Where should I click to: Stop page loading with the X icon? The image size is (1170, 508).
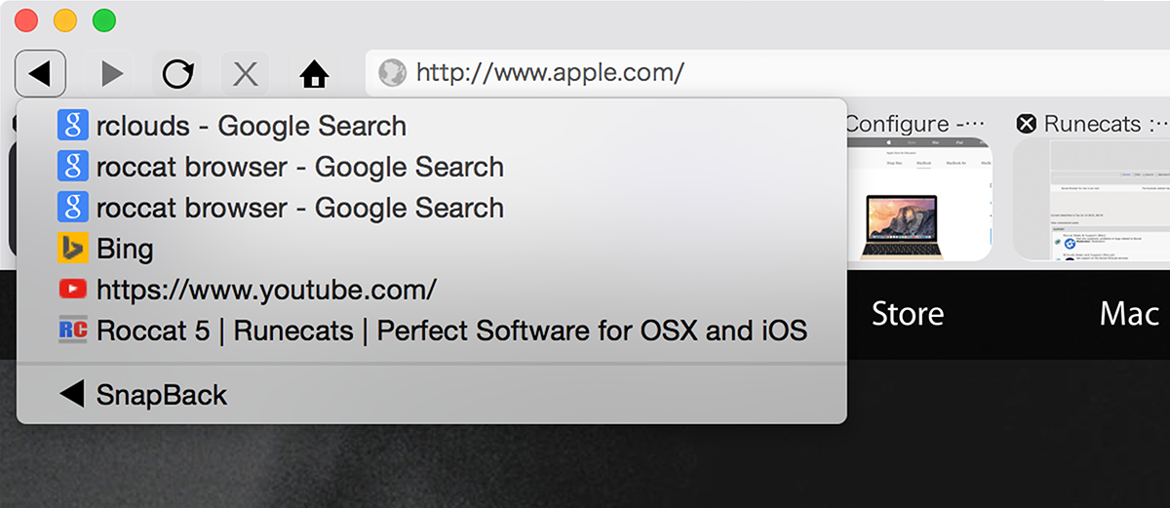pyautogui.click(x=245, y=73)
